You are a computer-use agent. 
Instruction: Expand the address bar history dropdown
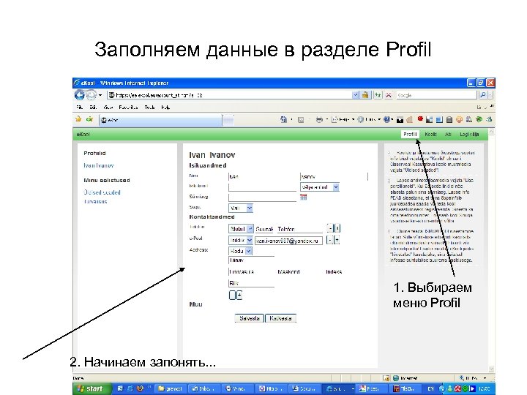(x=355, y=95)
